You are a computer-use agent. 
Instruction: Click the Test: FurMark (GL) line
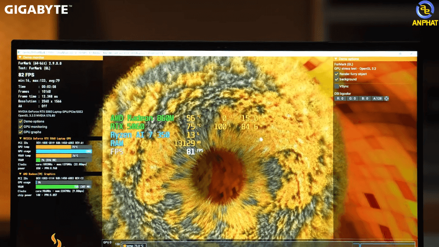[34, 68]
